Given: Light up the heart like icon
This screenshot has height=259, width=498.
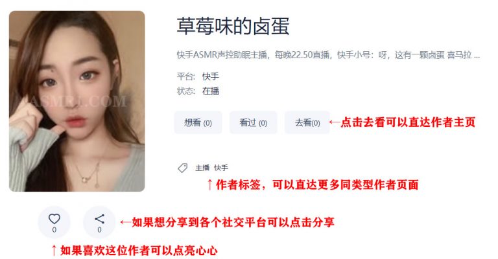Looking at the screenshot, I should (x=54, y=219).
